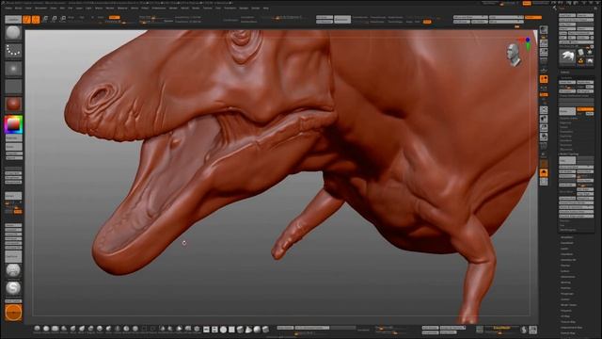Viewport: 602px width, 339px height.
Task: Click the S icon at bottom right corner
Action: [x=524, y=330]
